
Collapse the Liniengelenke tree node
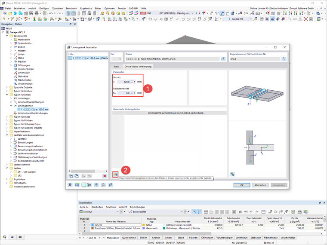11,106
